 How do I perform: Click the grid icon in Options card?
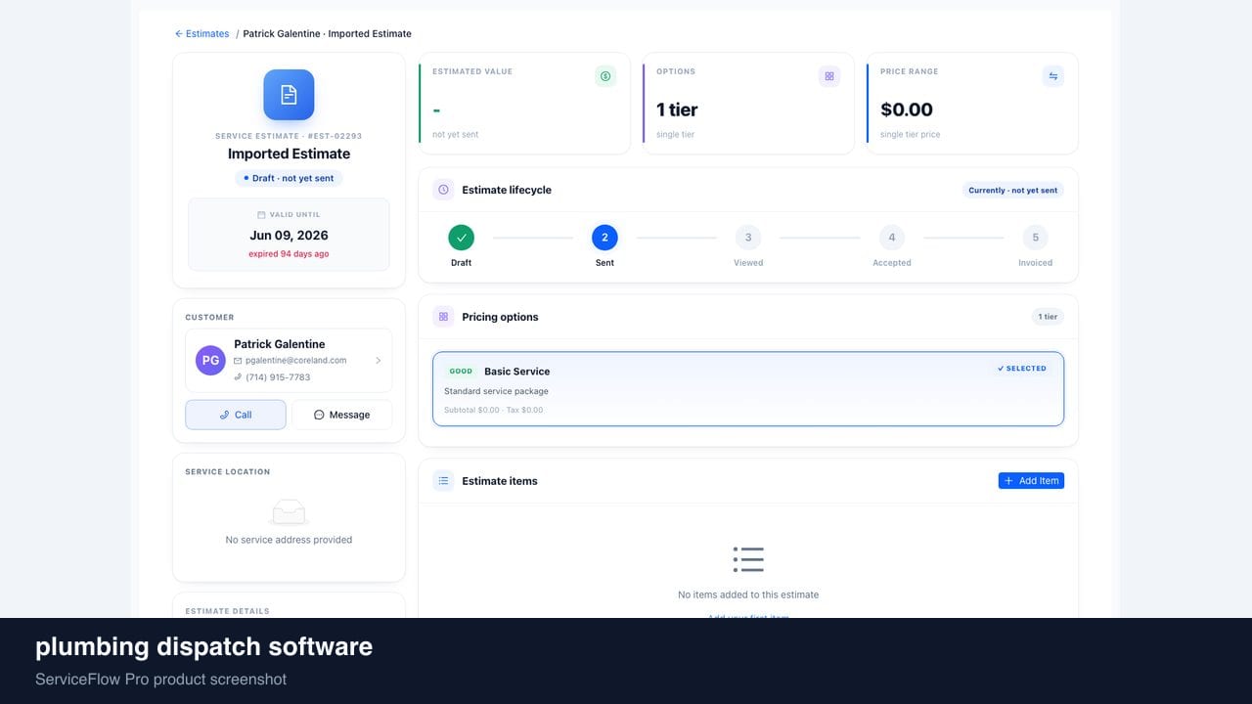829,76
